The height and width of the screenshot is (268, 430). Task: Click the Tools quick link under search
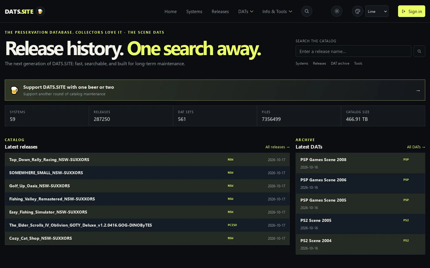358,63
